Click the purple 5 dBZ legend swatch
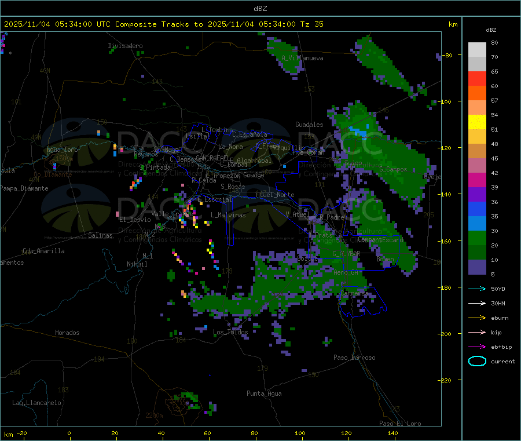 click(x=477, y=267)
